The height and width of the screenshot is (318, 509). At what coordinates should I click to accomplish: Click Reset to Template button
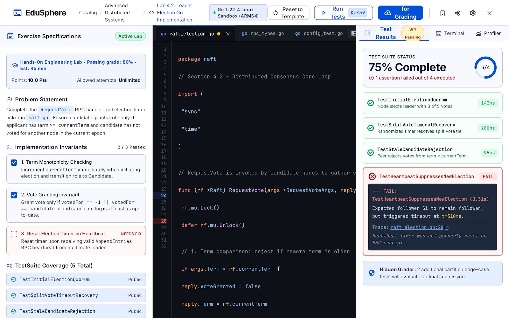click(x=288, y=13)
